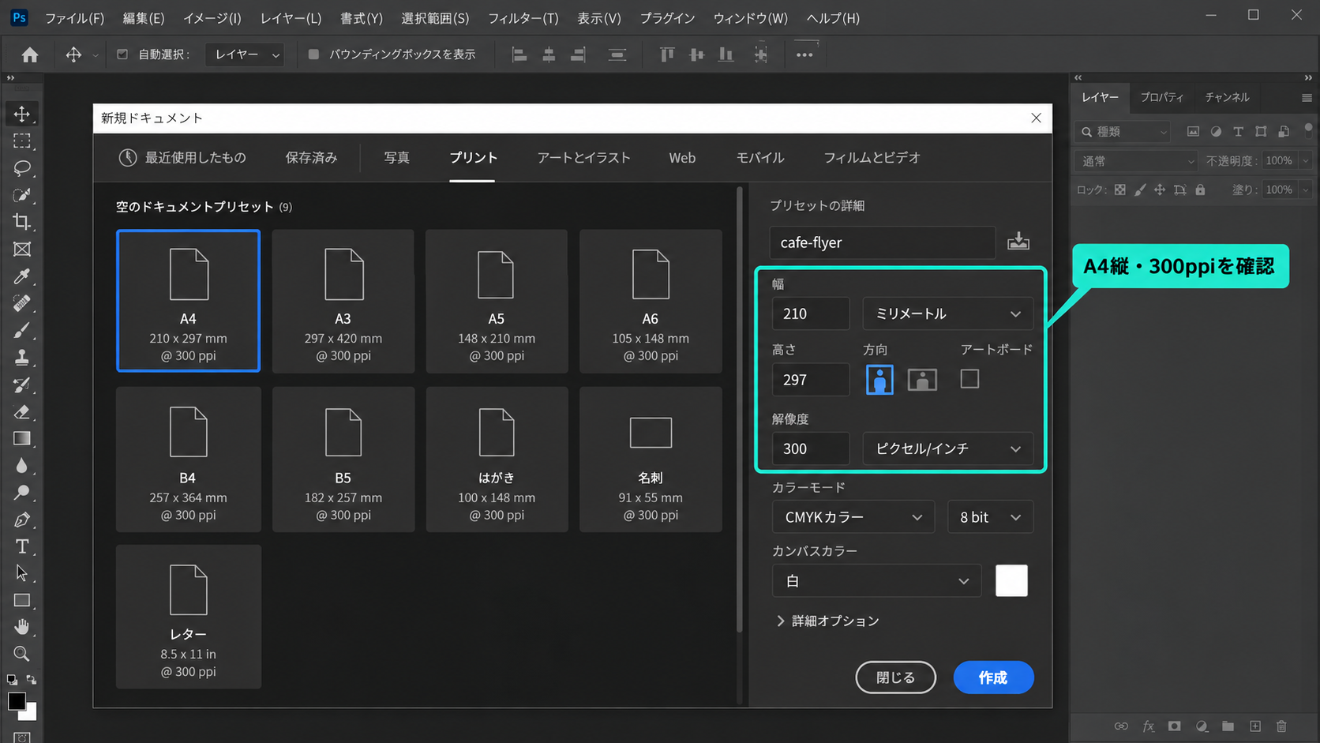Open the フィルター(T) menu
Viewport: 1320px width, 743px height.
click(x=523, y=18)
